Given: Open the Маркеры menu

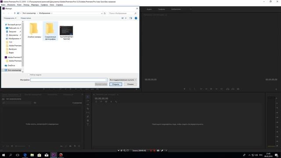Looking at the screenshot, I should 35,5.
